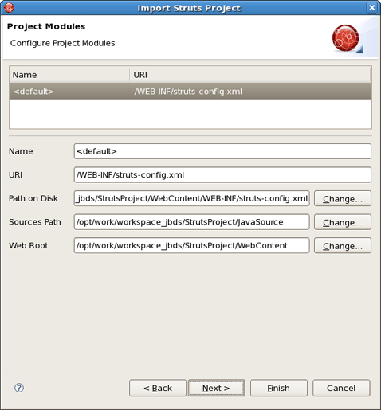The image size is (381, 410).
Task: Click the Web Root field
Action: coord(191,245)
